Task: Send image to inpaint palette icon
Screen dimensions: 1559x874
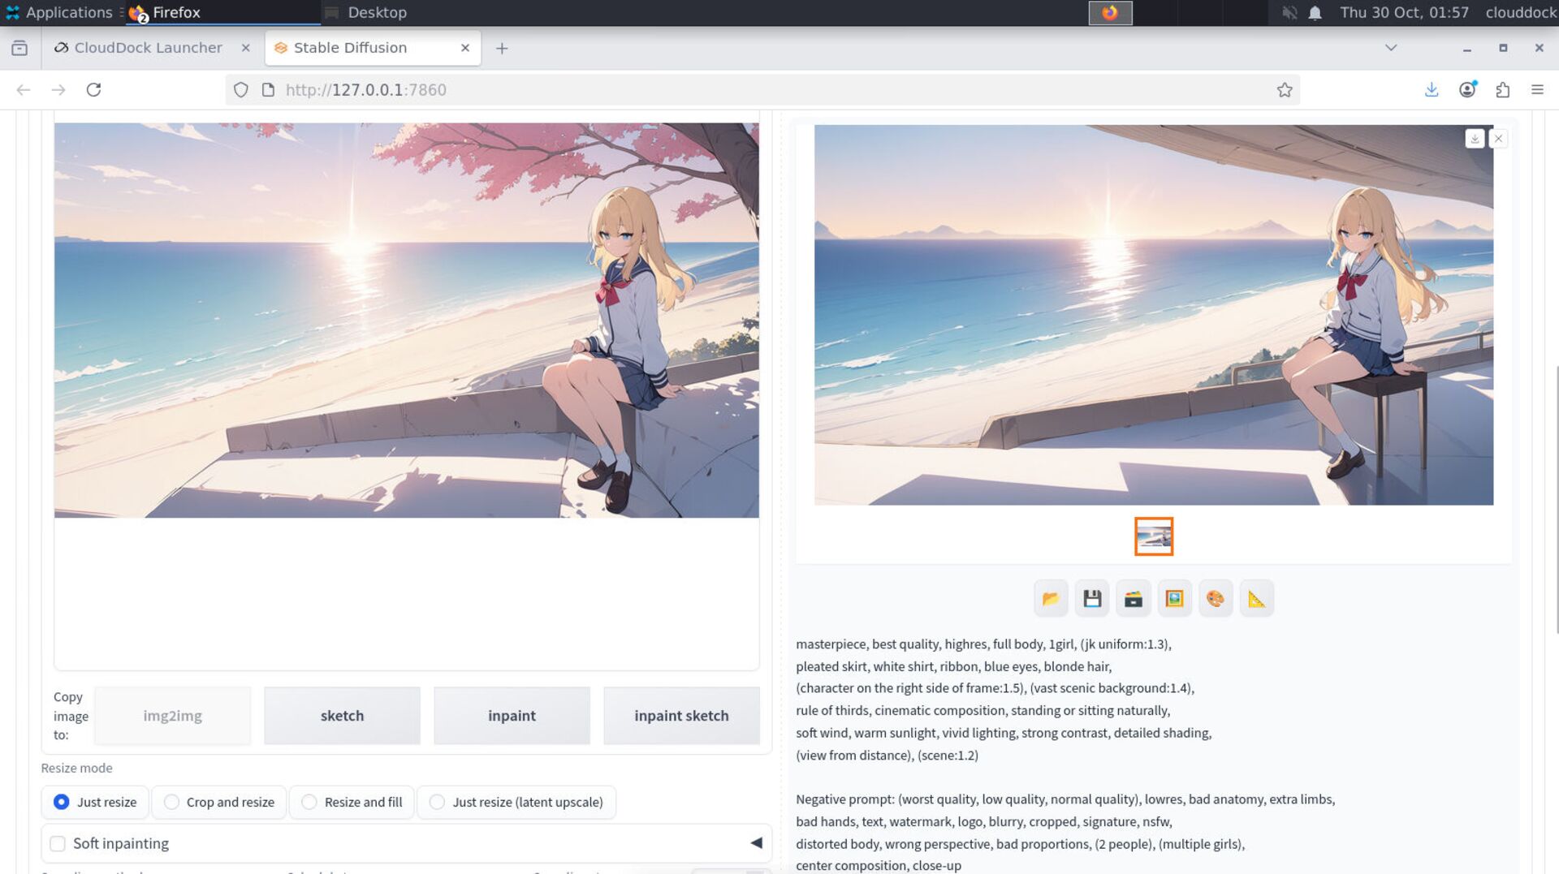Action: [1216, 599]
